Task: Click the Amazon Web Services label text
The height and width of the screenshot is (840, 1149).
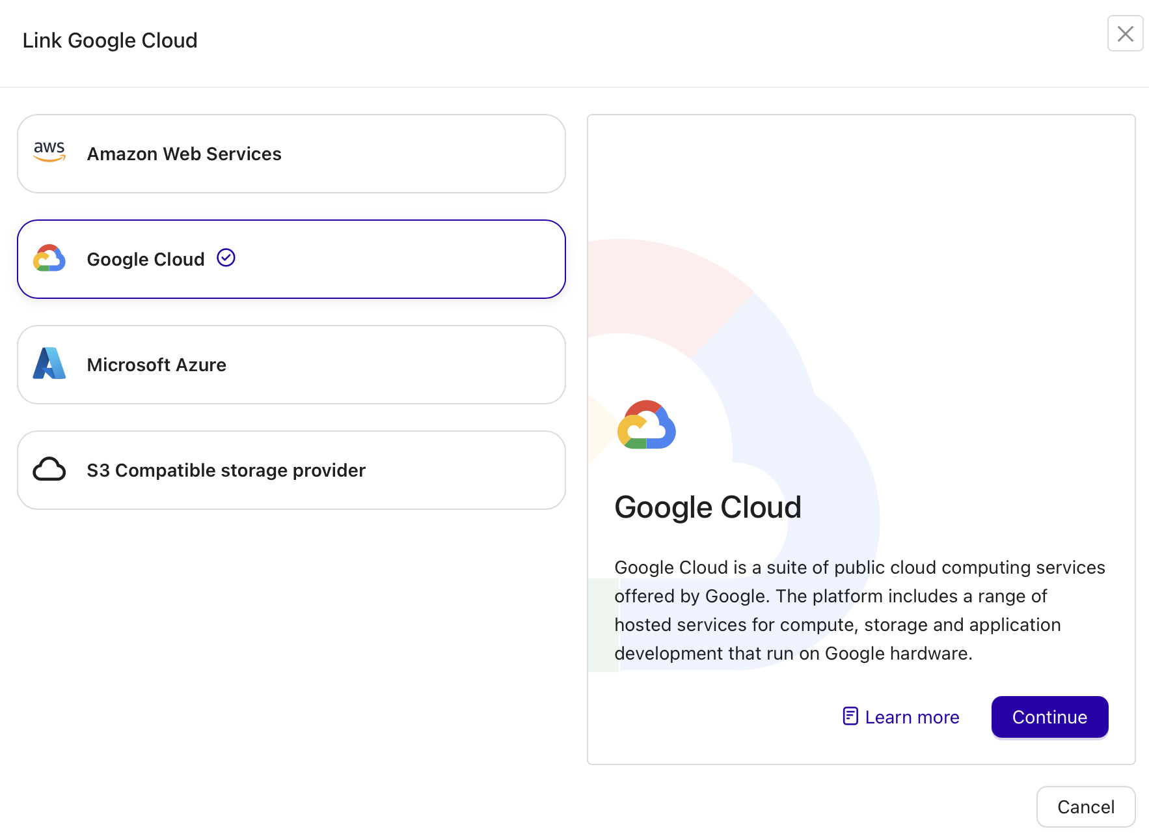Action: click(184, 154)
